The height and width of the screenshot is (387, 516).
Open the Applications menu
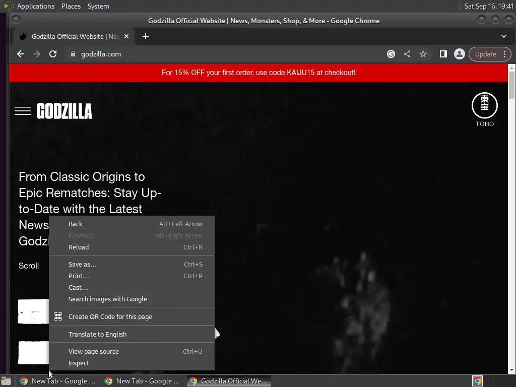pyautogui.click(x=36, y=6)
